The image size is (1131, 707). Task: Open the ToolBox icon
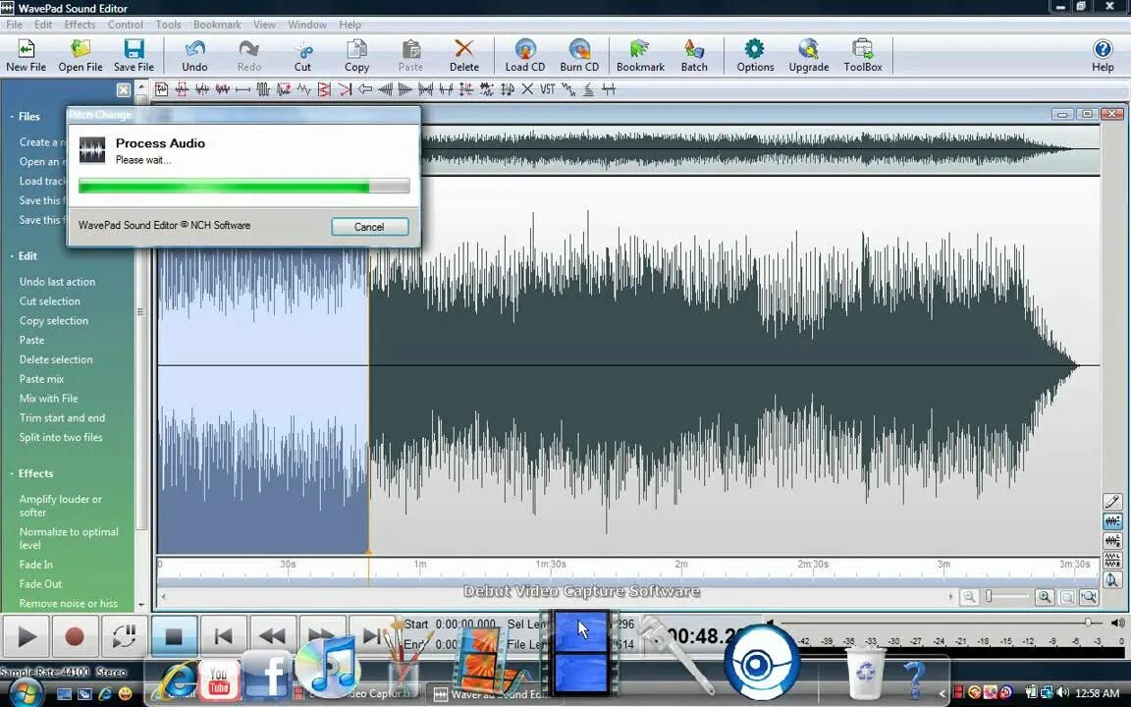point(863,56)
